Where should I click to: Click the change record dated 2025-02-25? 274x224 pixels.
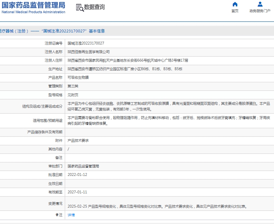click(x=158, y=207)
